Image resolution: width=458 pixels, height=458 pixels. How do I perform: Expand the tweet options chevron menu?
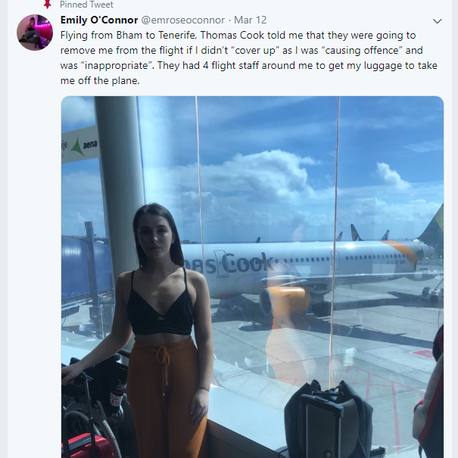pos(437,21)
